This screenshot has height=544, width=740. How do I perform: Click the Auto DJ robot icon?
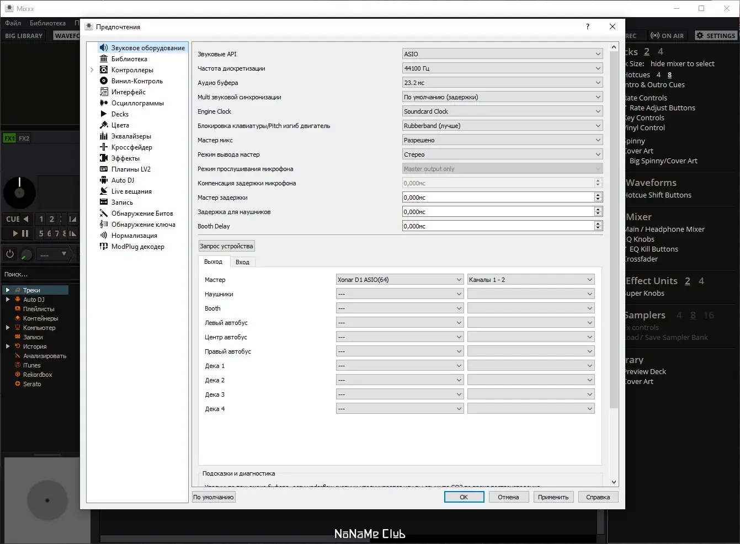[103, 180]
